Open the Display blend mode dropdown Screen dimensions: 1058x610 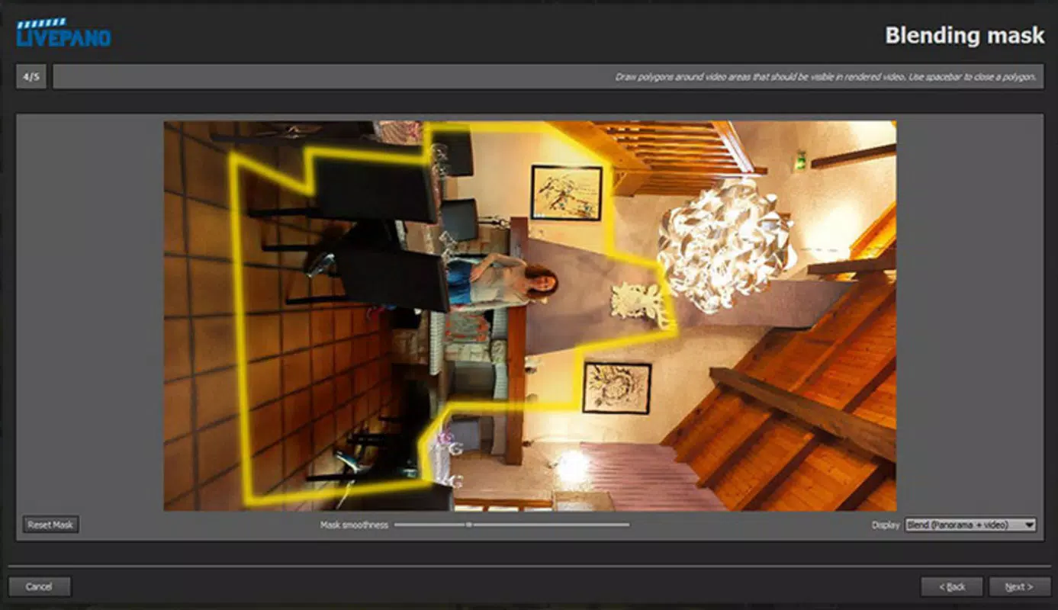tap(970, 525)
